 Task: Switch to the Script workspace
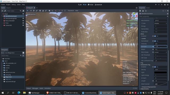(x=90, y=5)
